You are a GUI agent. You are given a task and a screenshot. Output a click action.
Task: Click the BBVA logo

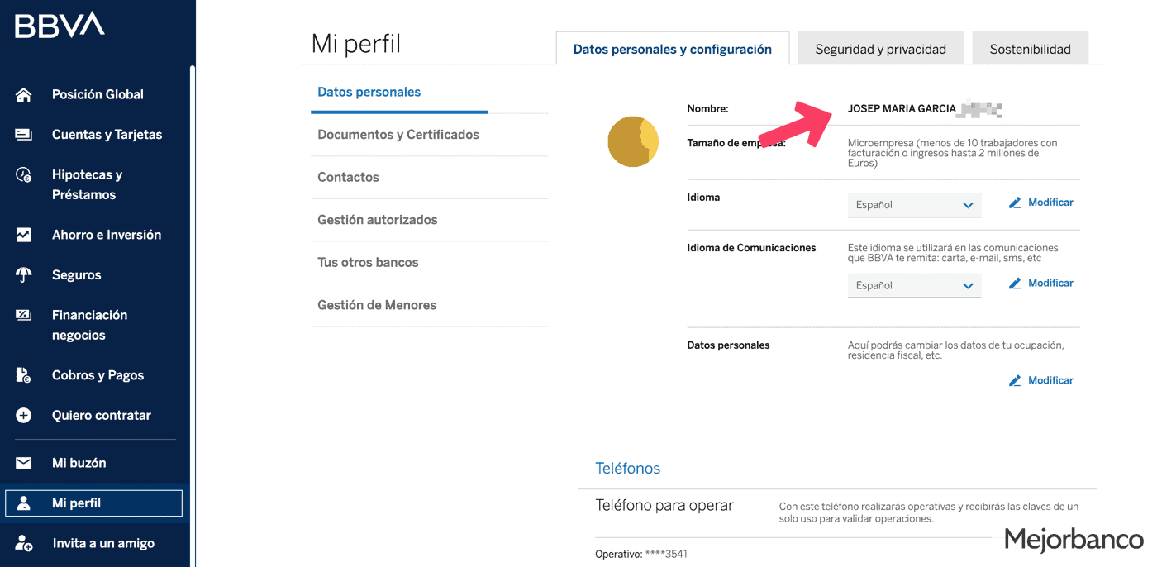pyautogui.click(x=60, y=25)
